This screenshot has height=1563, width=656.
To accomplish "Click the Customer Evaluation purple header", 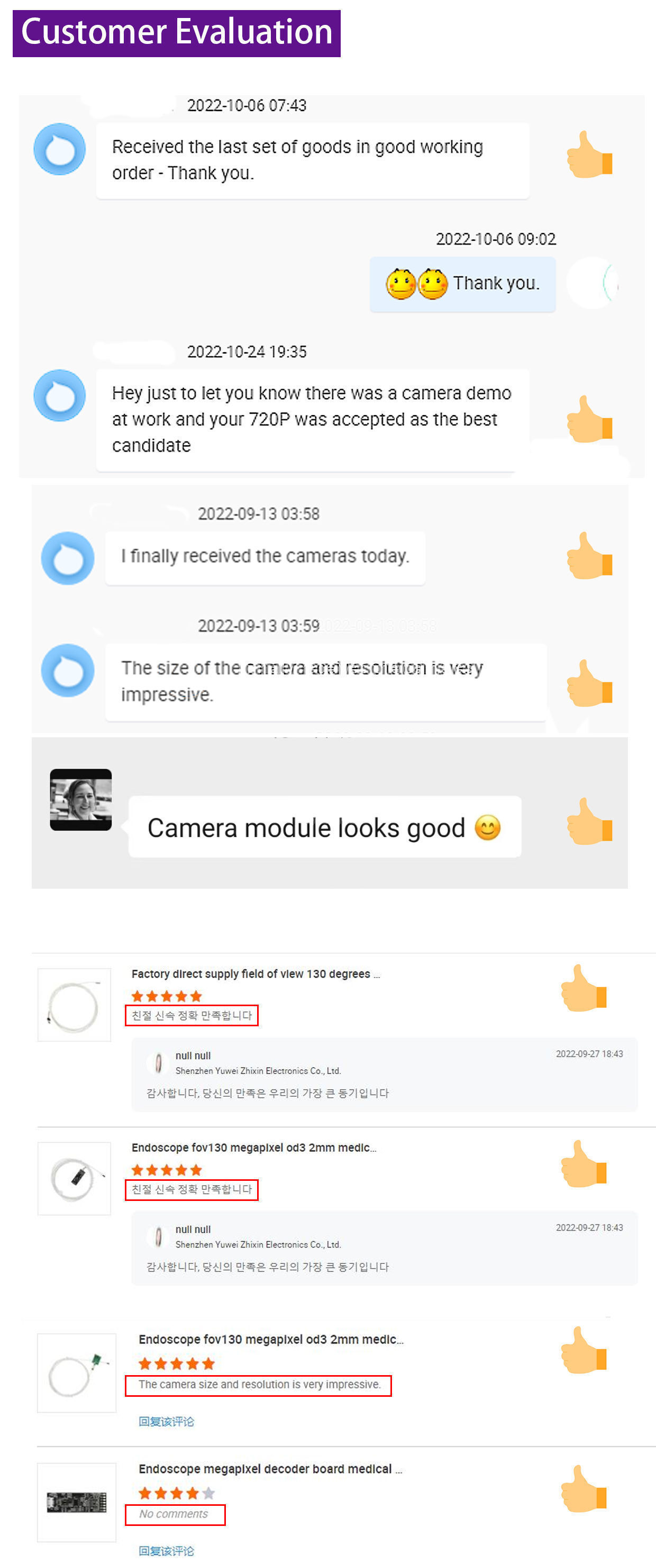I will point(176,33).
